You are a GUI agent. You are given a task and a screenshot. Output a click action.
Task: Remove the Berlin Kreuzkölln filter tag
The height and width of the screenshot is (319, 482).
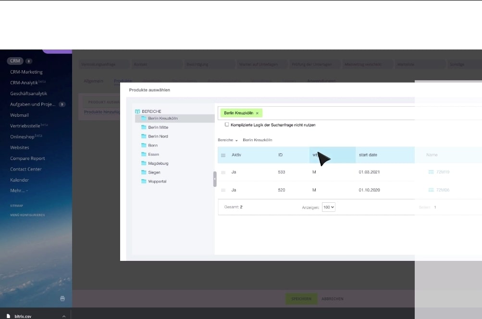pos(257,112)
